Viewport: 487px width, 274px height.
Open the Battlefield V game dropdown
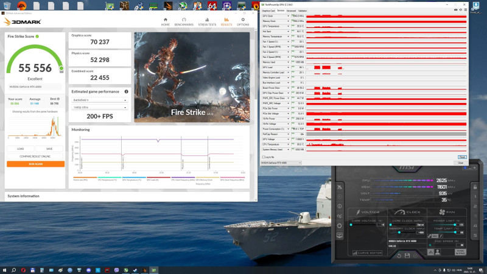(99, 100)
